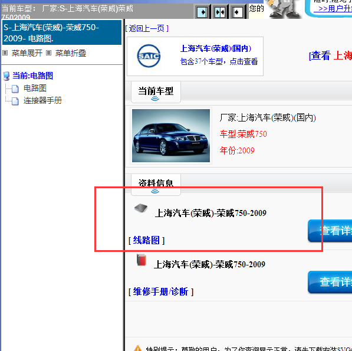Click the page icon next to 连接器手册
This screenshot has height=351, width=352.
click(x=15, y=101)
